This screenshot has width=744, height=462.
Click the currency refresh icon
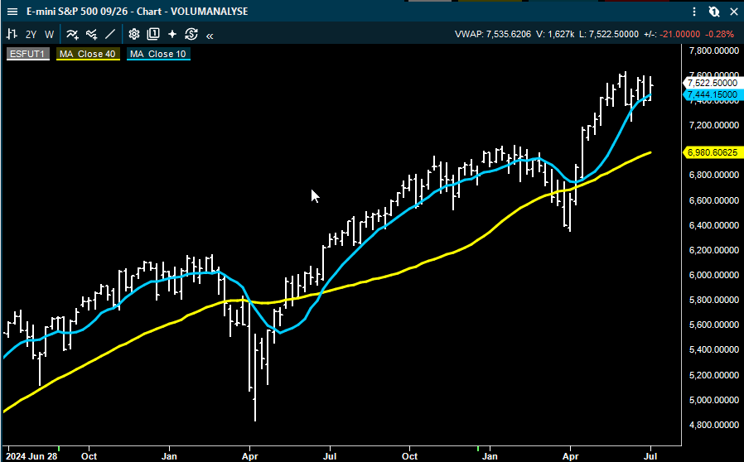click(191, 34)
